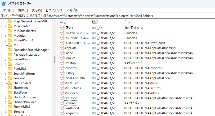Open the ヘルプ(H) menu
Image resolution: width=215 pixels, height=116 pixels.
73,10
